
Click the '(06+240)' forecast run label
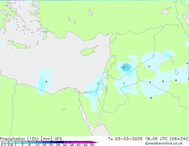pos(179,139)
